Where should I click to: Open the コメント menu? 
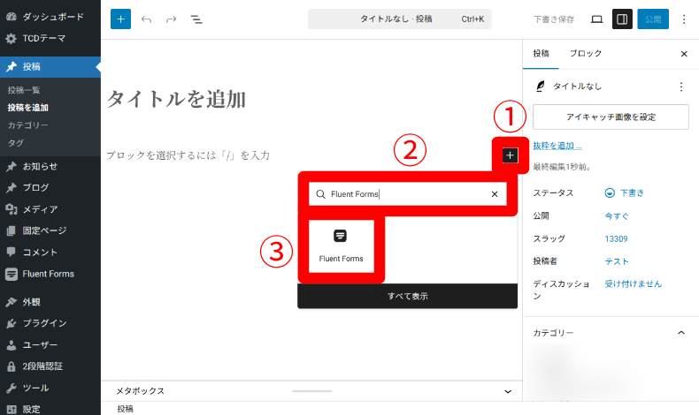point(50,253)
